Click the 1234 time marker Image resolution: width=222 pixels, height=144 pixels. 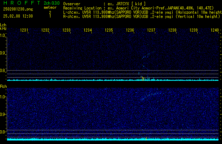pos(88,30)
